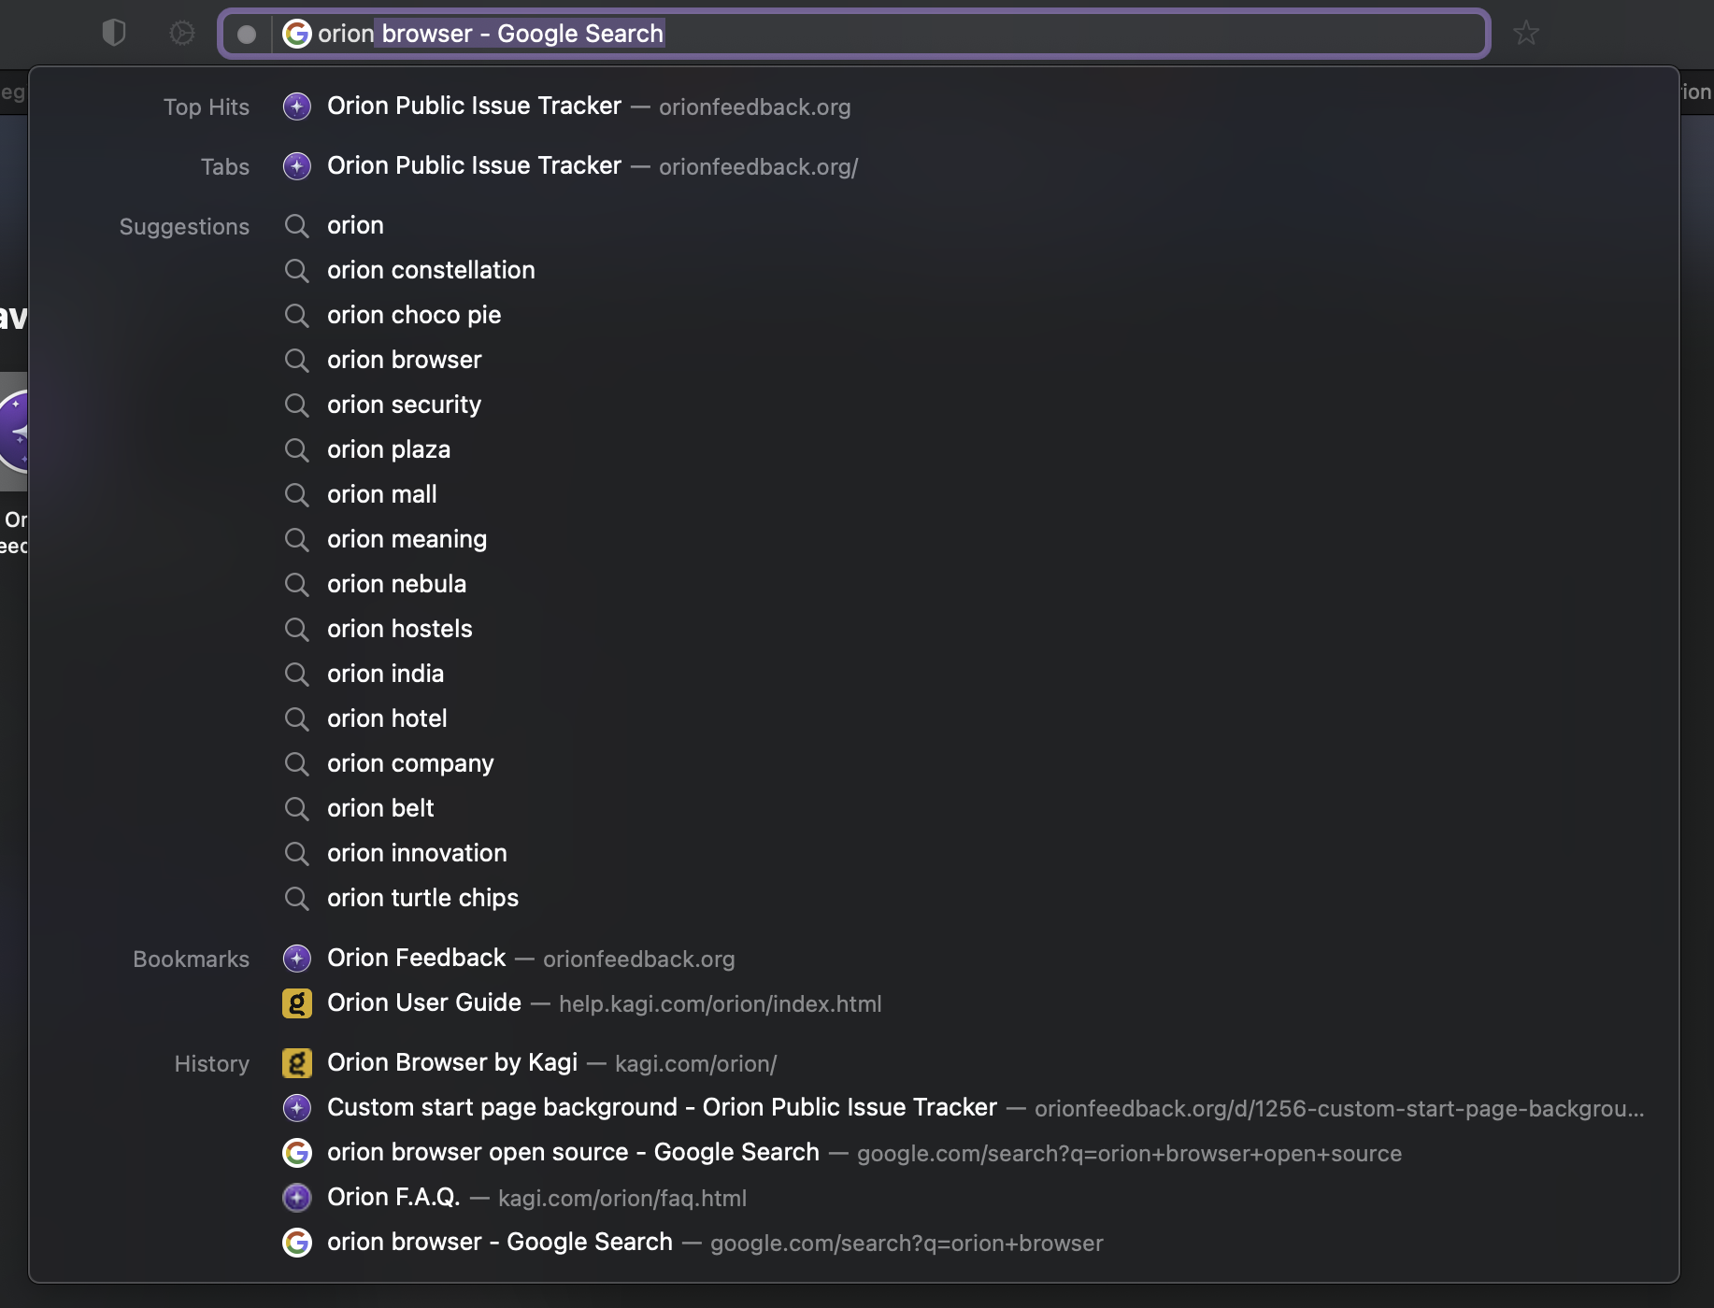This screenshot has width=1714, height=1308.
Task: Open the website settings gear icon
Action: coord(181,34)
